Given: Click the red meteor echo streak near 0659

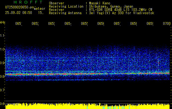Looking at the screenshot, I should coord(159,63).
